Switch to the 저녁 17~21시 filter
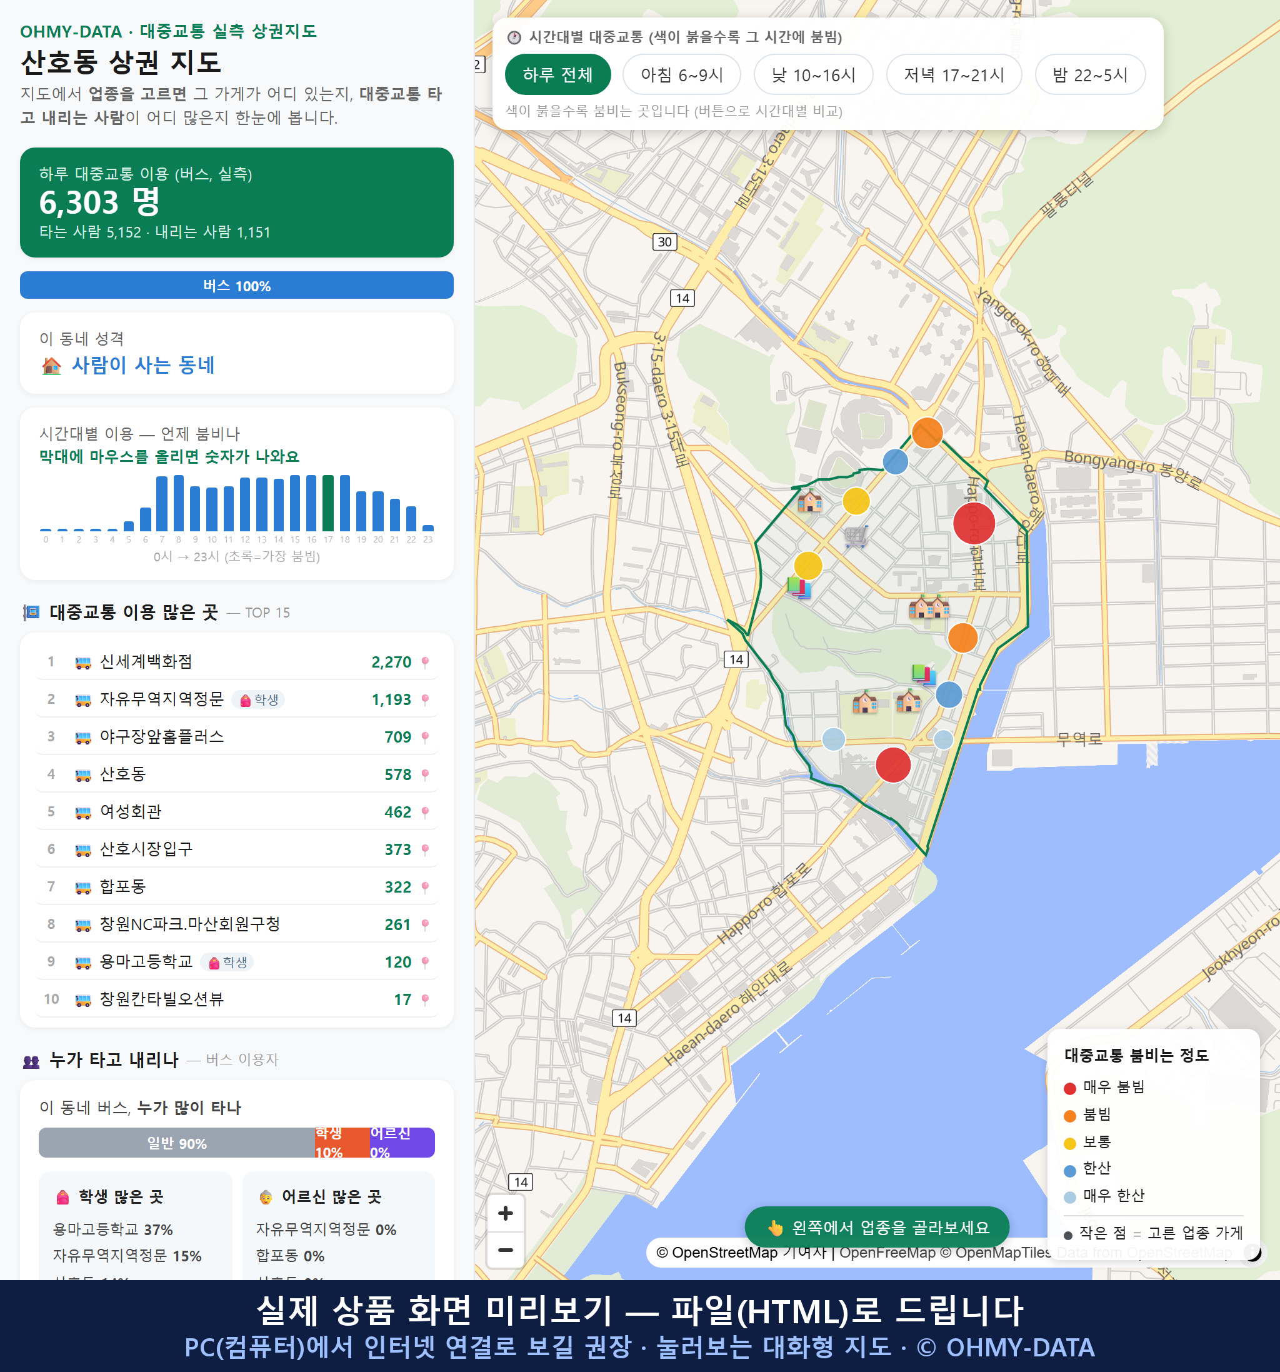 click(x=954, y=74)
